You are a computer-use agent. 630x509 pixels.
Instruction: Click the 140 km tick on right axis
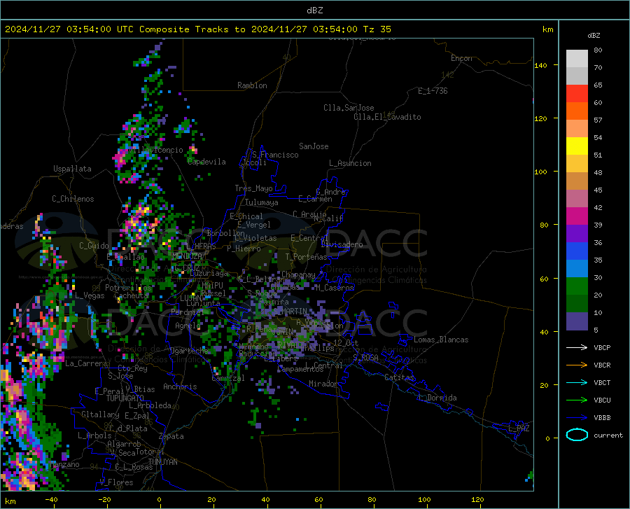tap(540, 65)
